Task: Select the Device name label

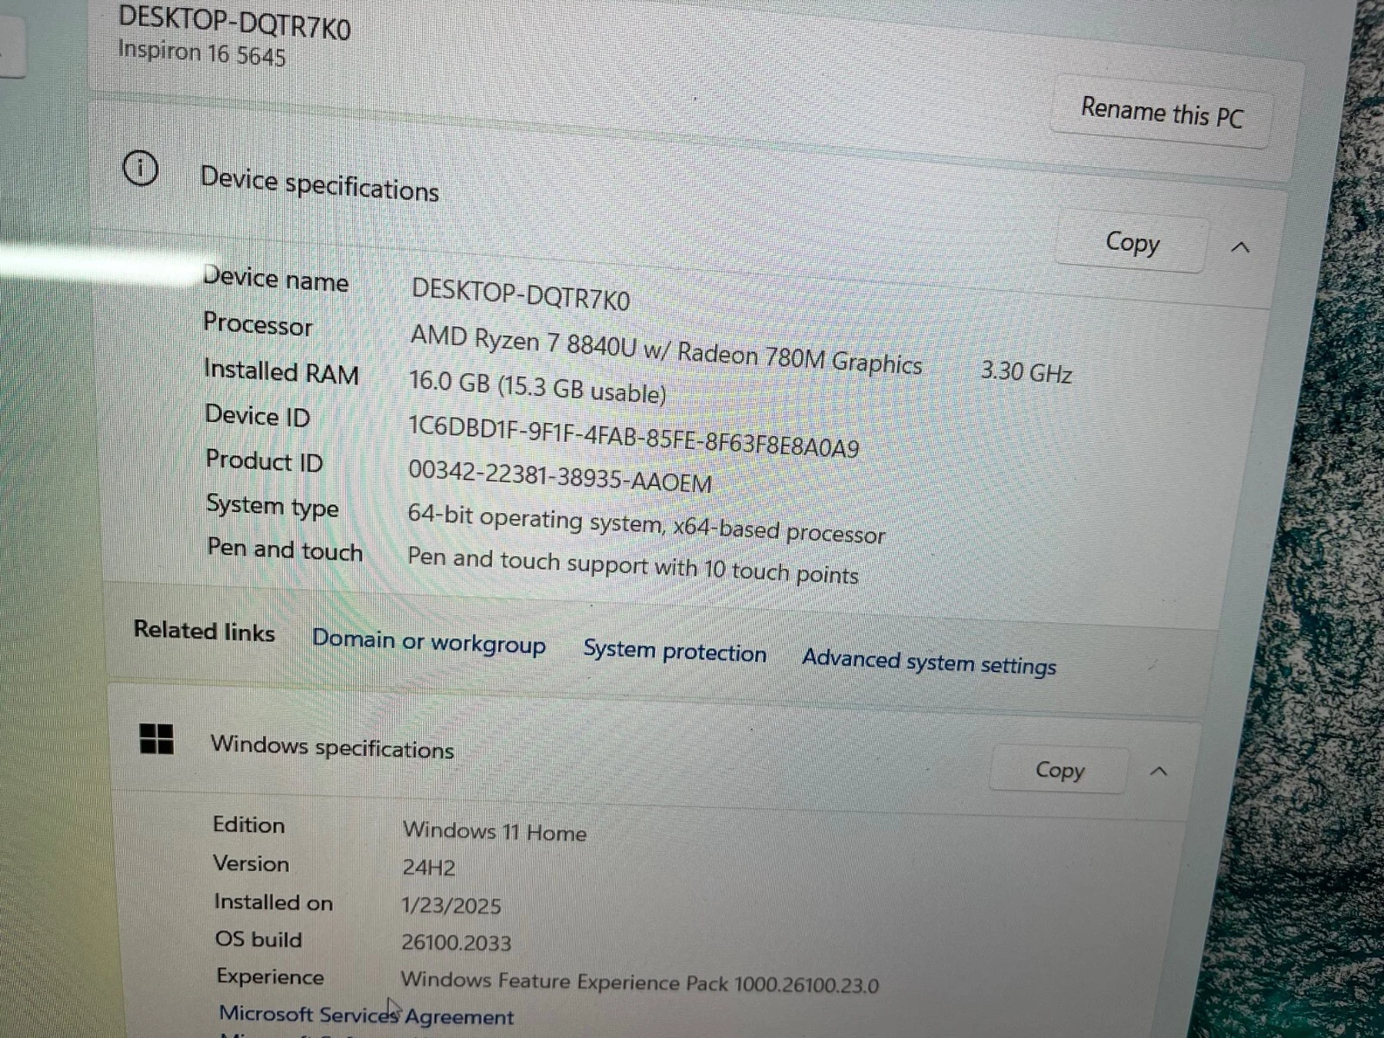Action: click(275, 279)
